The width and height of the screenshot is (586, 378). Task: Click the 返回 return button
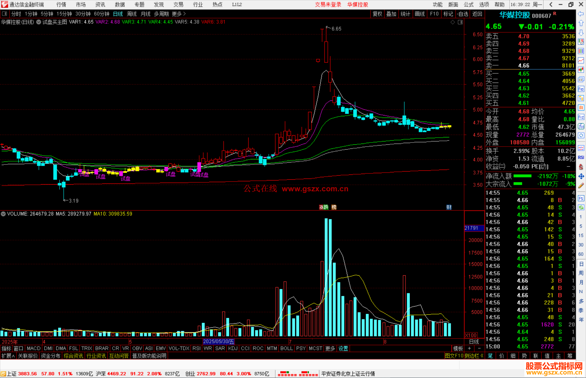coord(477,14)
